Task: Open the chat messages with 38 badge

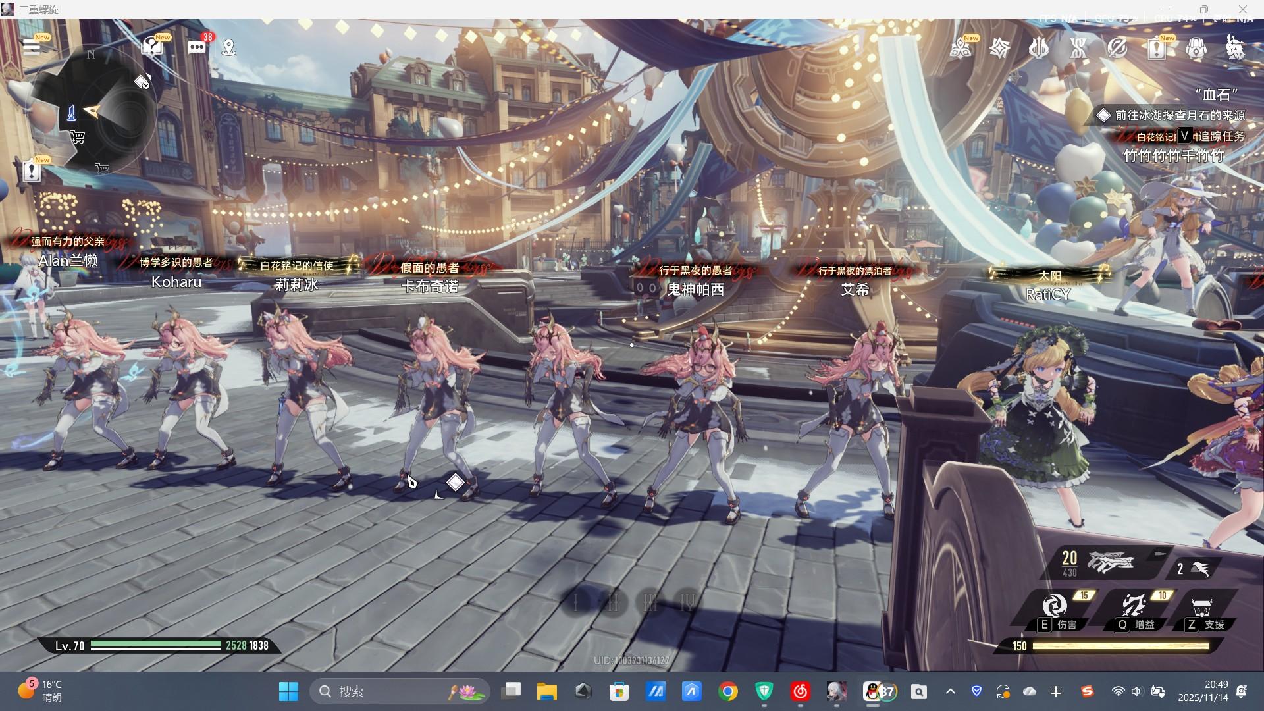Action: click(197, 47)
